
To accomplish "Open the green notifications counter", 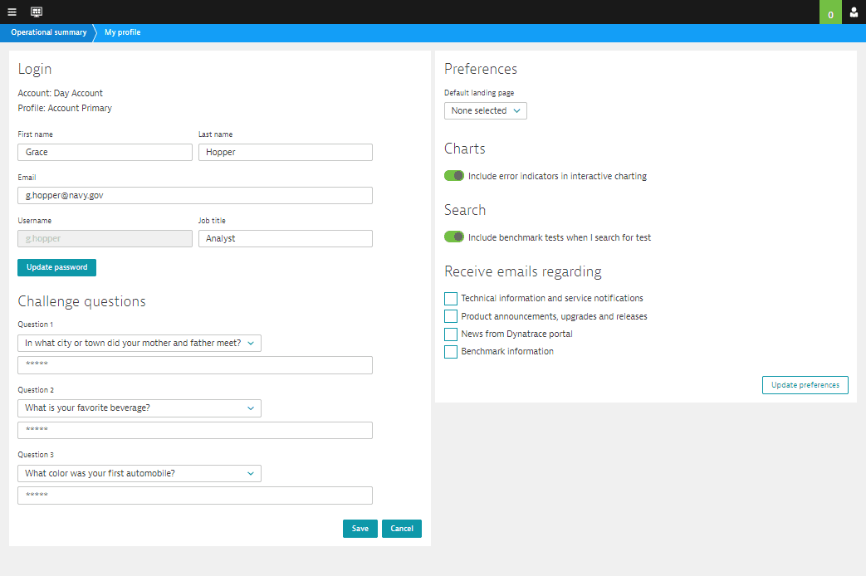I will point(830,12).
